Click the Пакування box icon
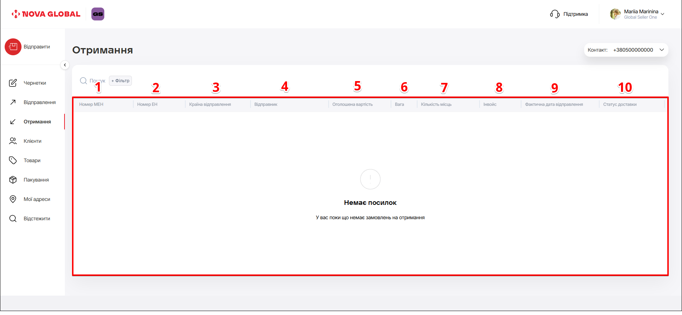This screenshot has height=315, width=682. pyautogui.click(x=13, y=180)
